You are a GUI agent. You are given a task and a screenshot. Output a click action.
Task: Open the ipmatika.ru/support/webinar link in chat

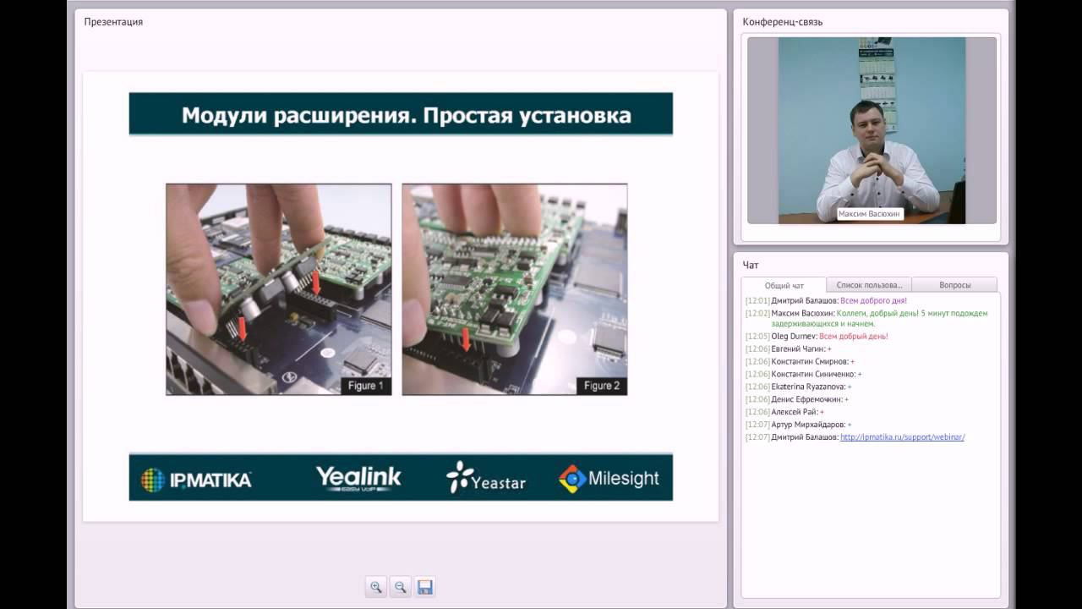pos(902,437)
